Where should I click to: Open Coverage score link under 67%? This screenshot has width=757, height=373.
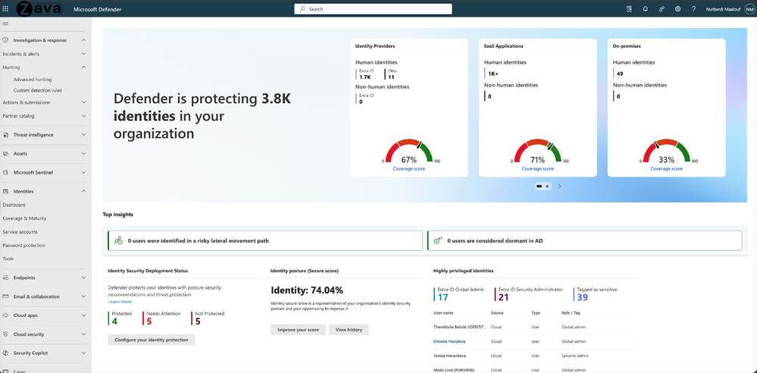pos(409,168)
